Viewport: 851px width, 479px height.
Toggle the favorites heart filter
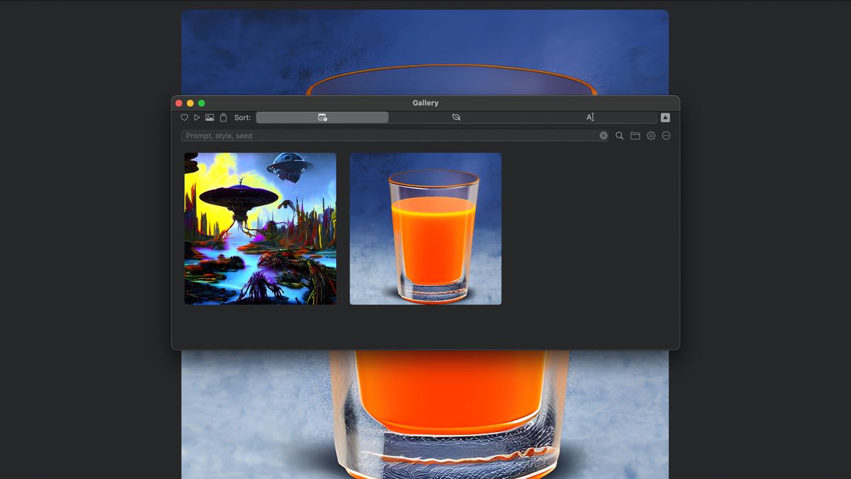tap(184, 117)
